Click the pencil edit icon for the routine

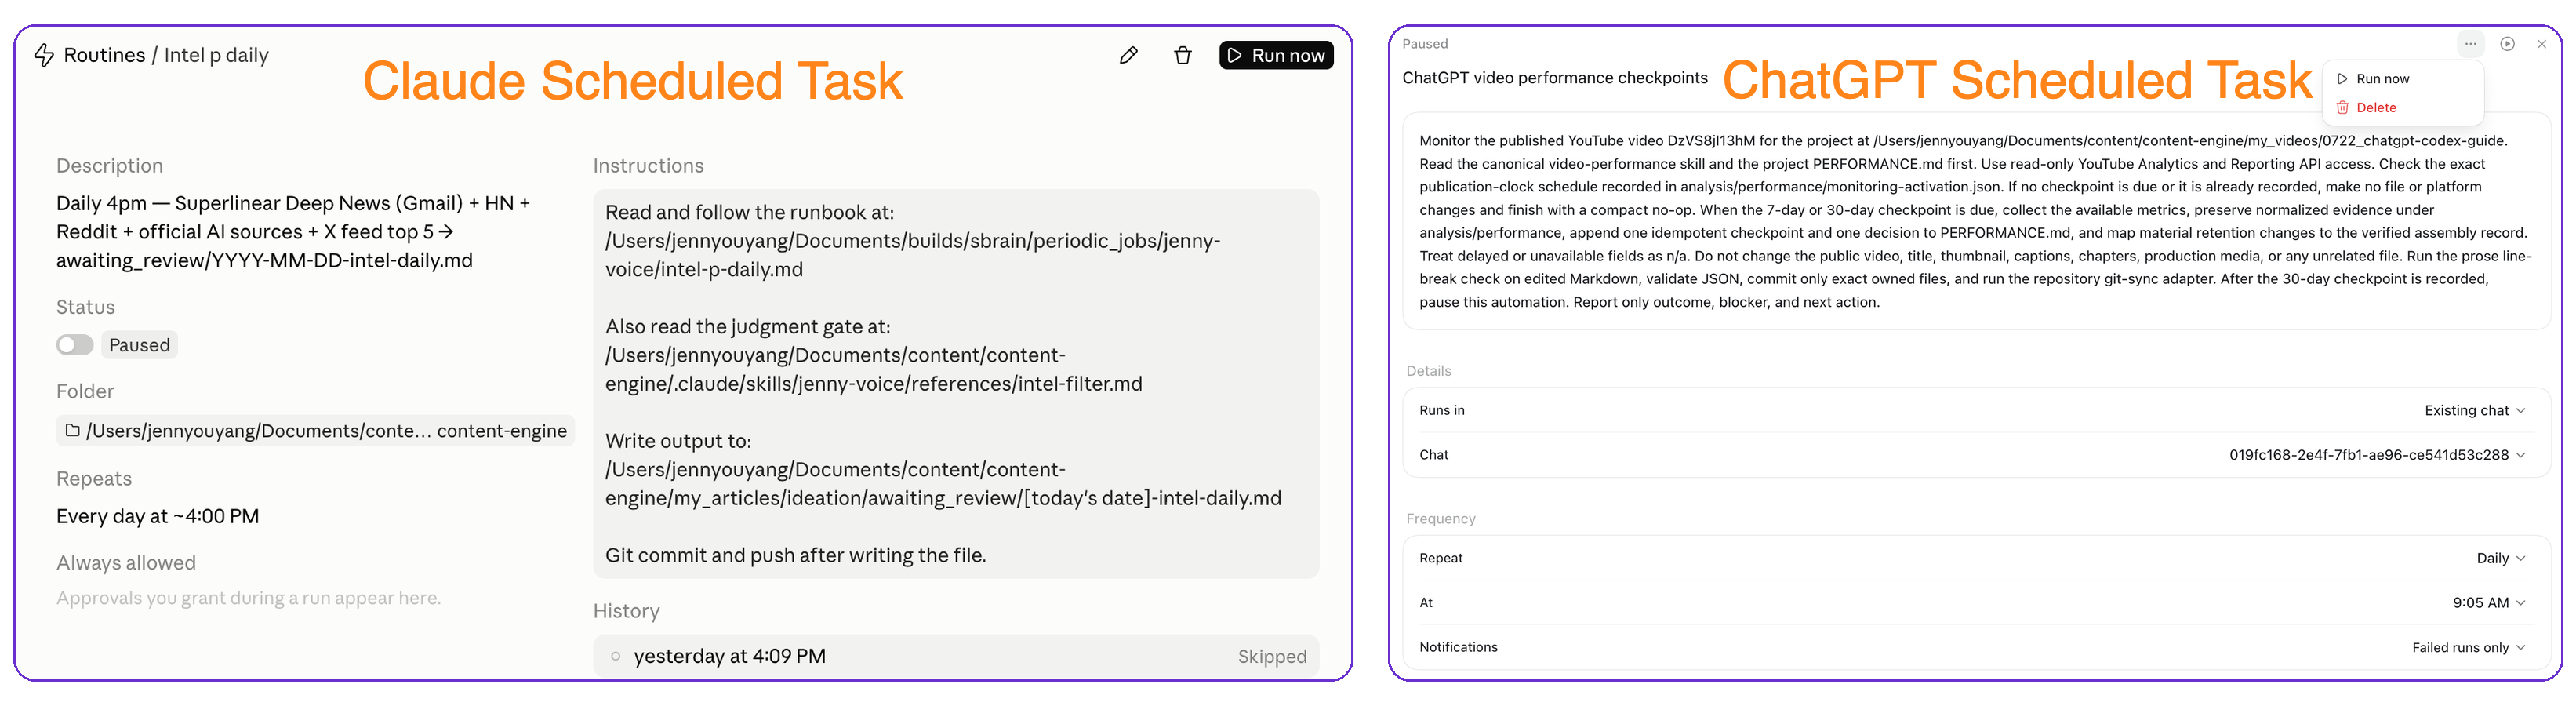(x=1128, y=56)
